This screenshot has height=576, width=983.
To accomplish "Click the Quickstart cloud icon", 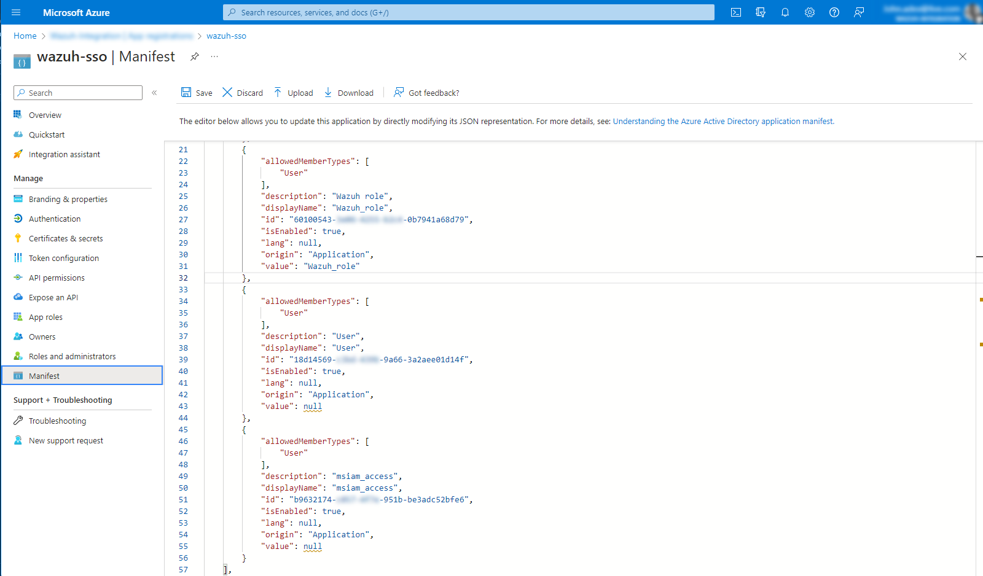I will coord(18,134).
